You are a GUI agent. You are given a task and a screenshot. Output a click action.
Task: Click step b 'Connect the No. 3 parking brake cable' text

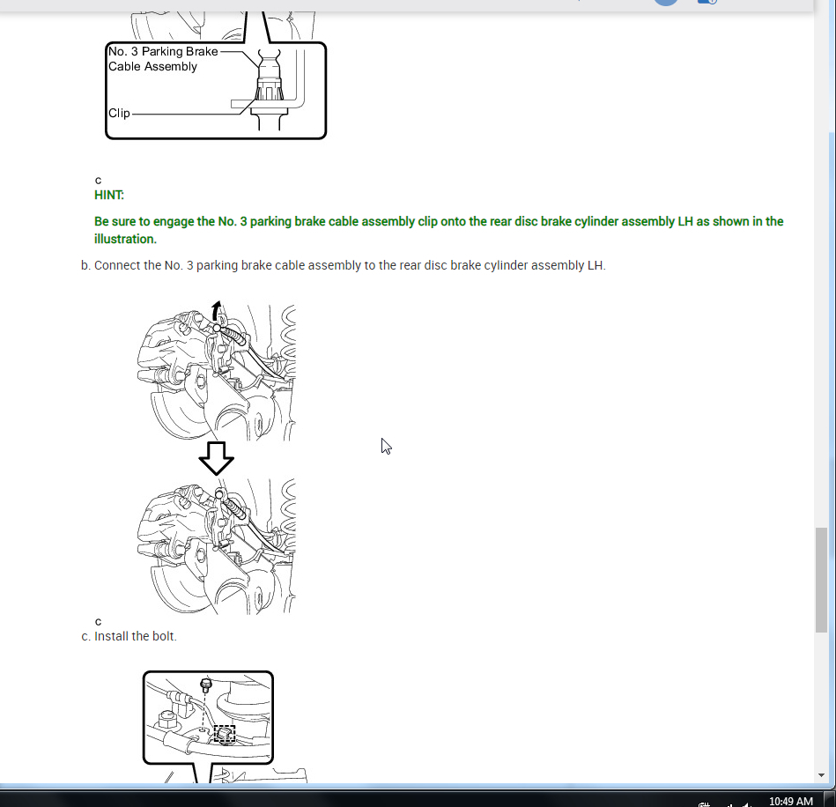click(x=350, y=265)
